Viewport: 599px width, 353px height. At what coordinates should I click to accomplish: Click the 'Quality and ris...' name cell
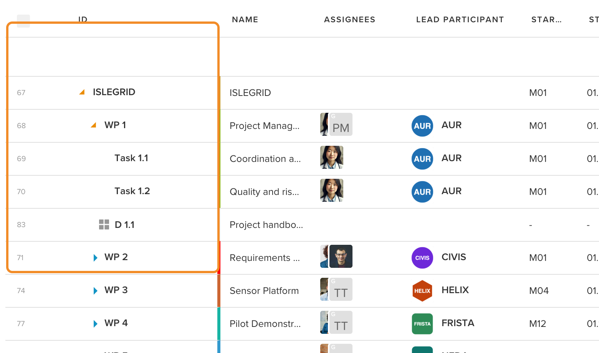tap(264, 192)
